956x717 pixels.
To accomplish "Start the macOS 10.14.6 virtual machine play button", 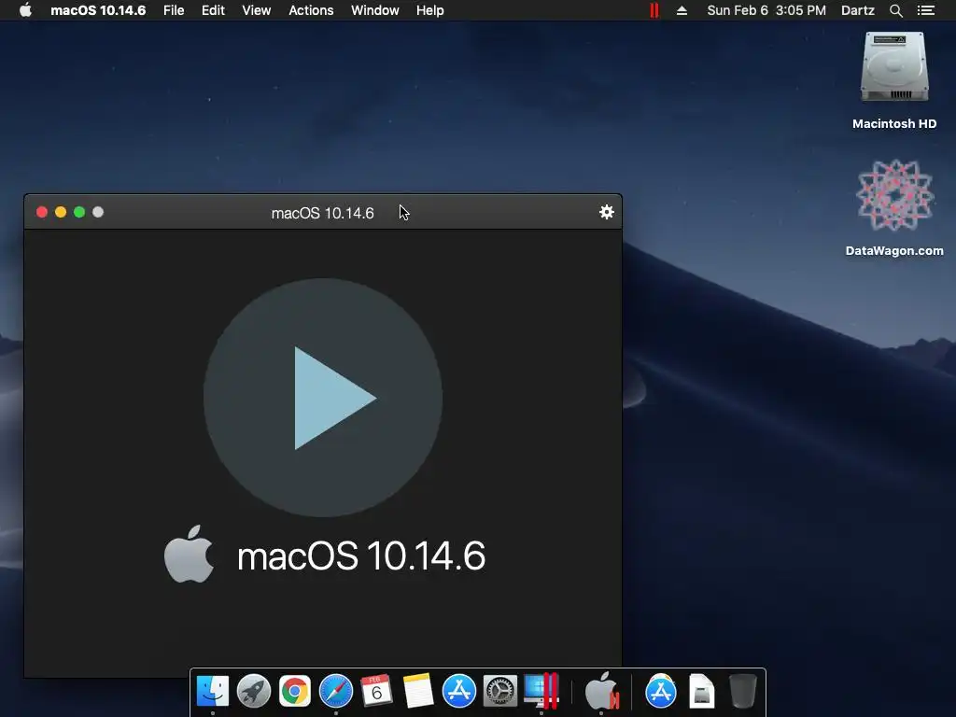I will [323, 398].
